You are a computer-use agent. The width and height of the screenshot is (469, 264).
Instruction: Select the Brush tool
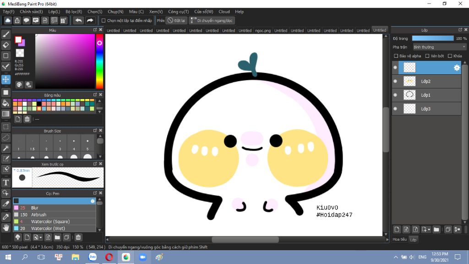click(x=5, y=35)
